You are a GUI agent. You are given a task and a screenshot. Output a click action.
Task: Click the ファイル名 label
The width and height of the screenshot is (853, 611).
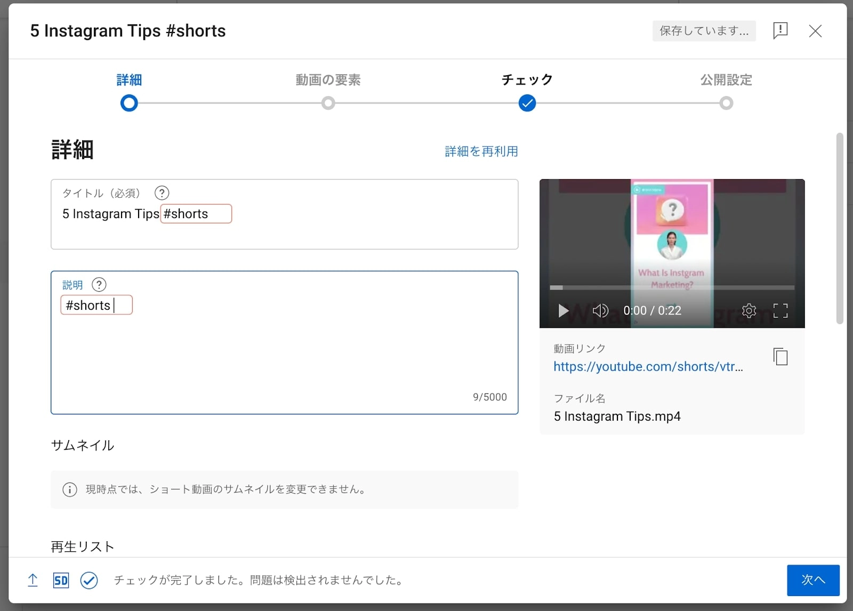[x=580, y=398]
